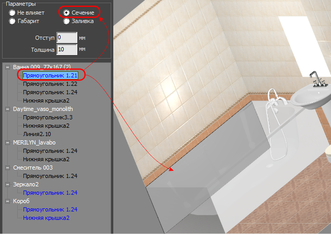This screenshot has height=234, width=331.
Task: Select blue Нижняя крышка2 under Короб
Action: click(x=46, y=218)
